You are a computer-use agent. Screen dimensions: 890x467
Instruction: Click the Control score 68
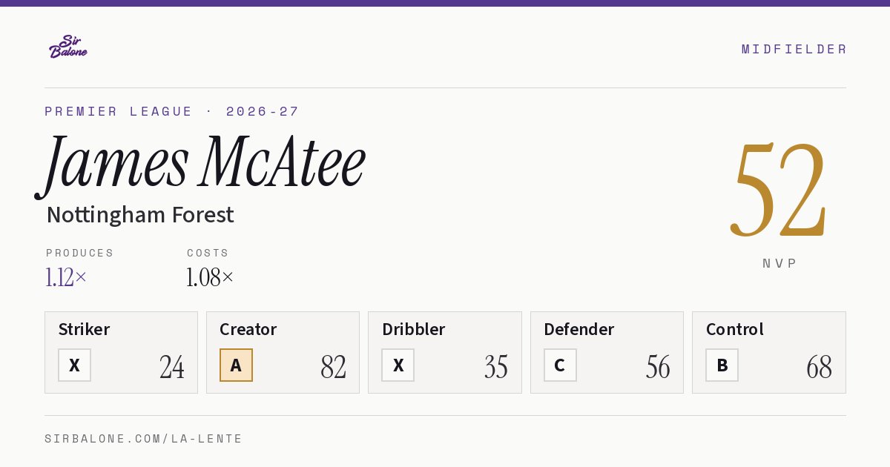819,367
